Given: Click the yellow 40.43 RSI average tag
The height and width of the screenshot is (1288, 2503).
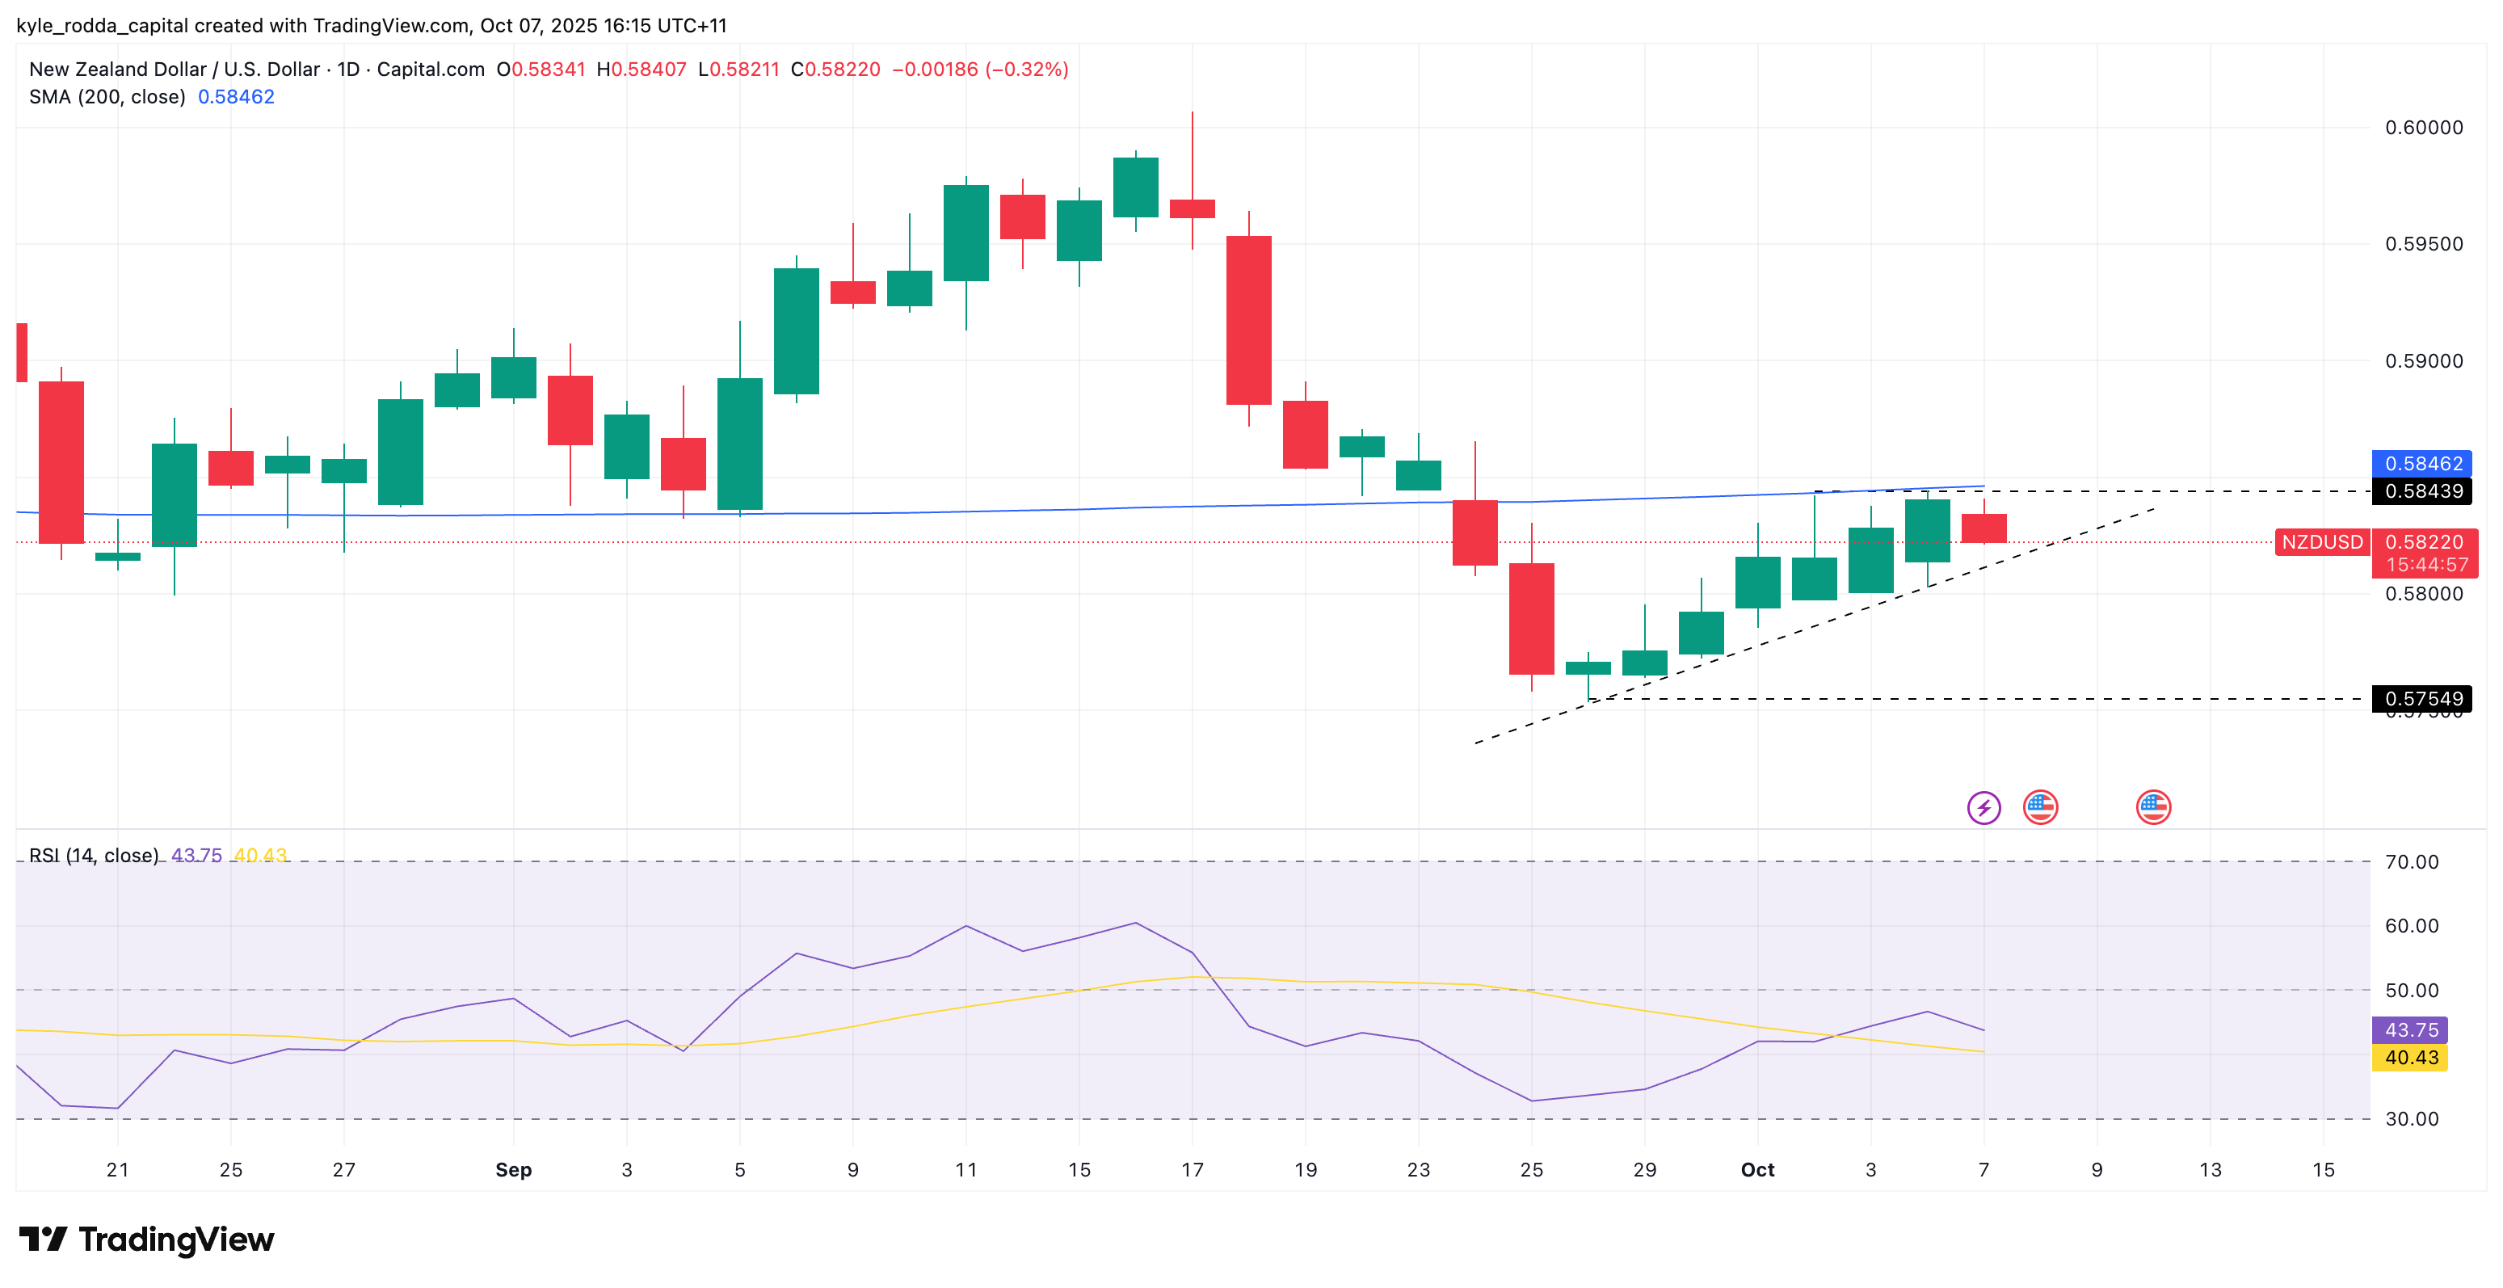Looking at the screenshot, I should 2411,1057.
